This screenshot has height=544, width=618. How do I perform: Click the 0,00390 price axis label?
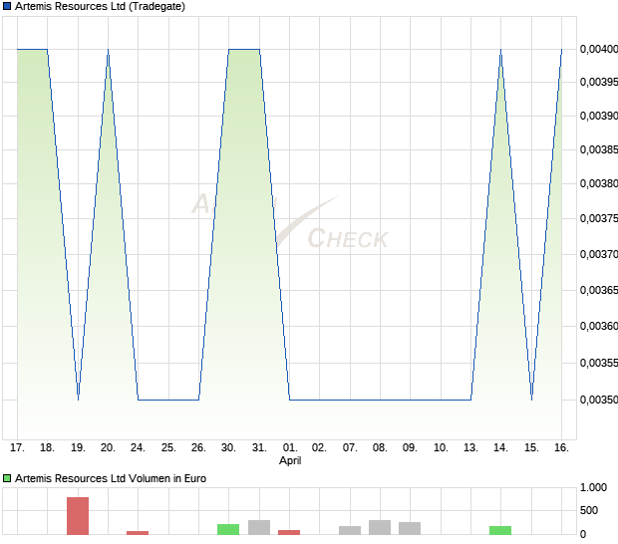tap(599, 116)
